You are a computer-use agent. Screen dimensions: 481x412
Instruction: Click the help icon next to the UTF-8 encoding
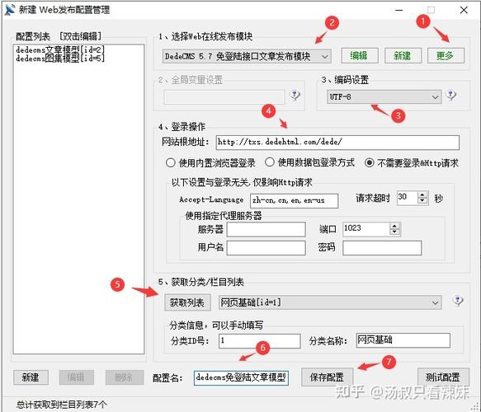tap(451, 96)
